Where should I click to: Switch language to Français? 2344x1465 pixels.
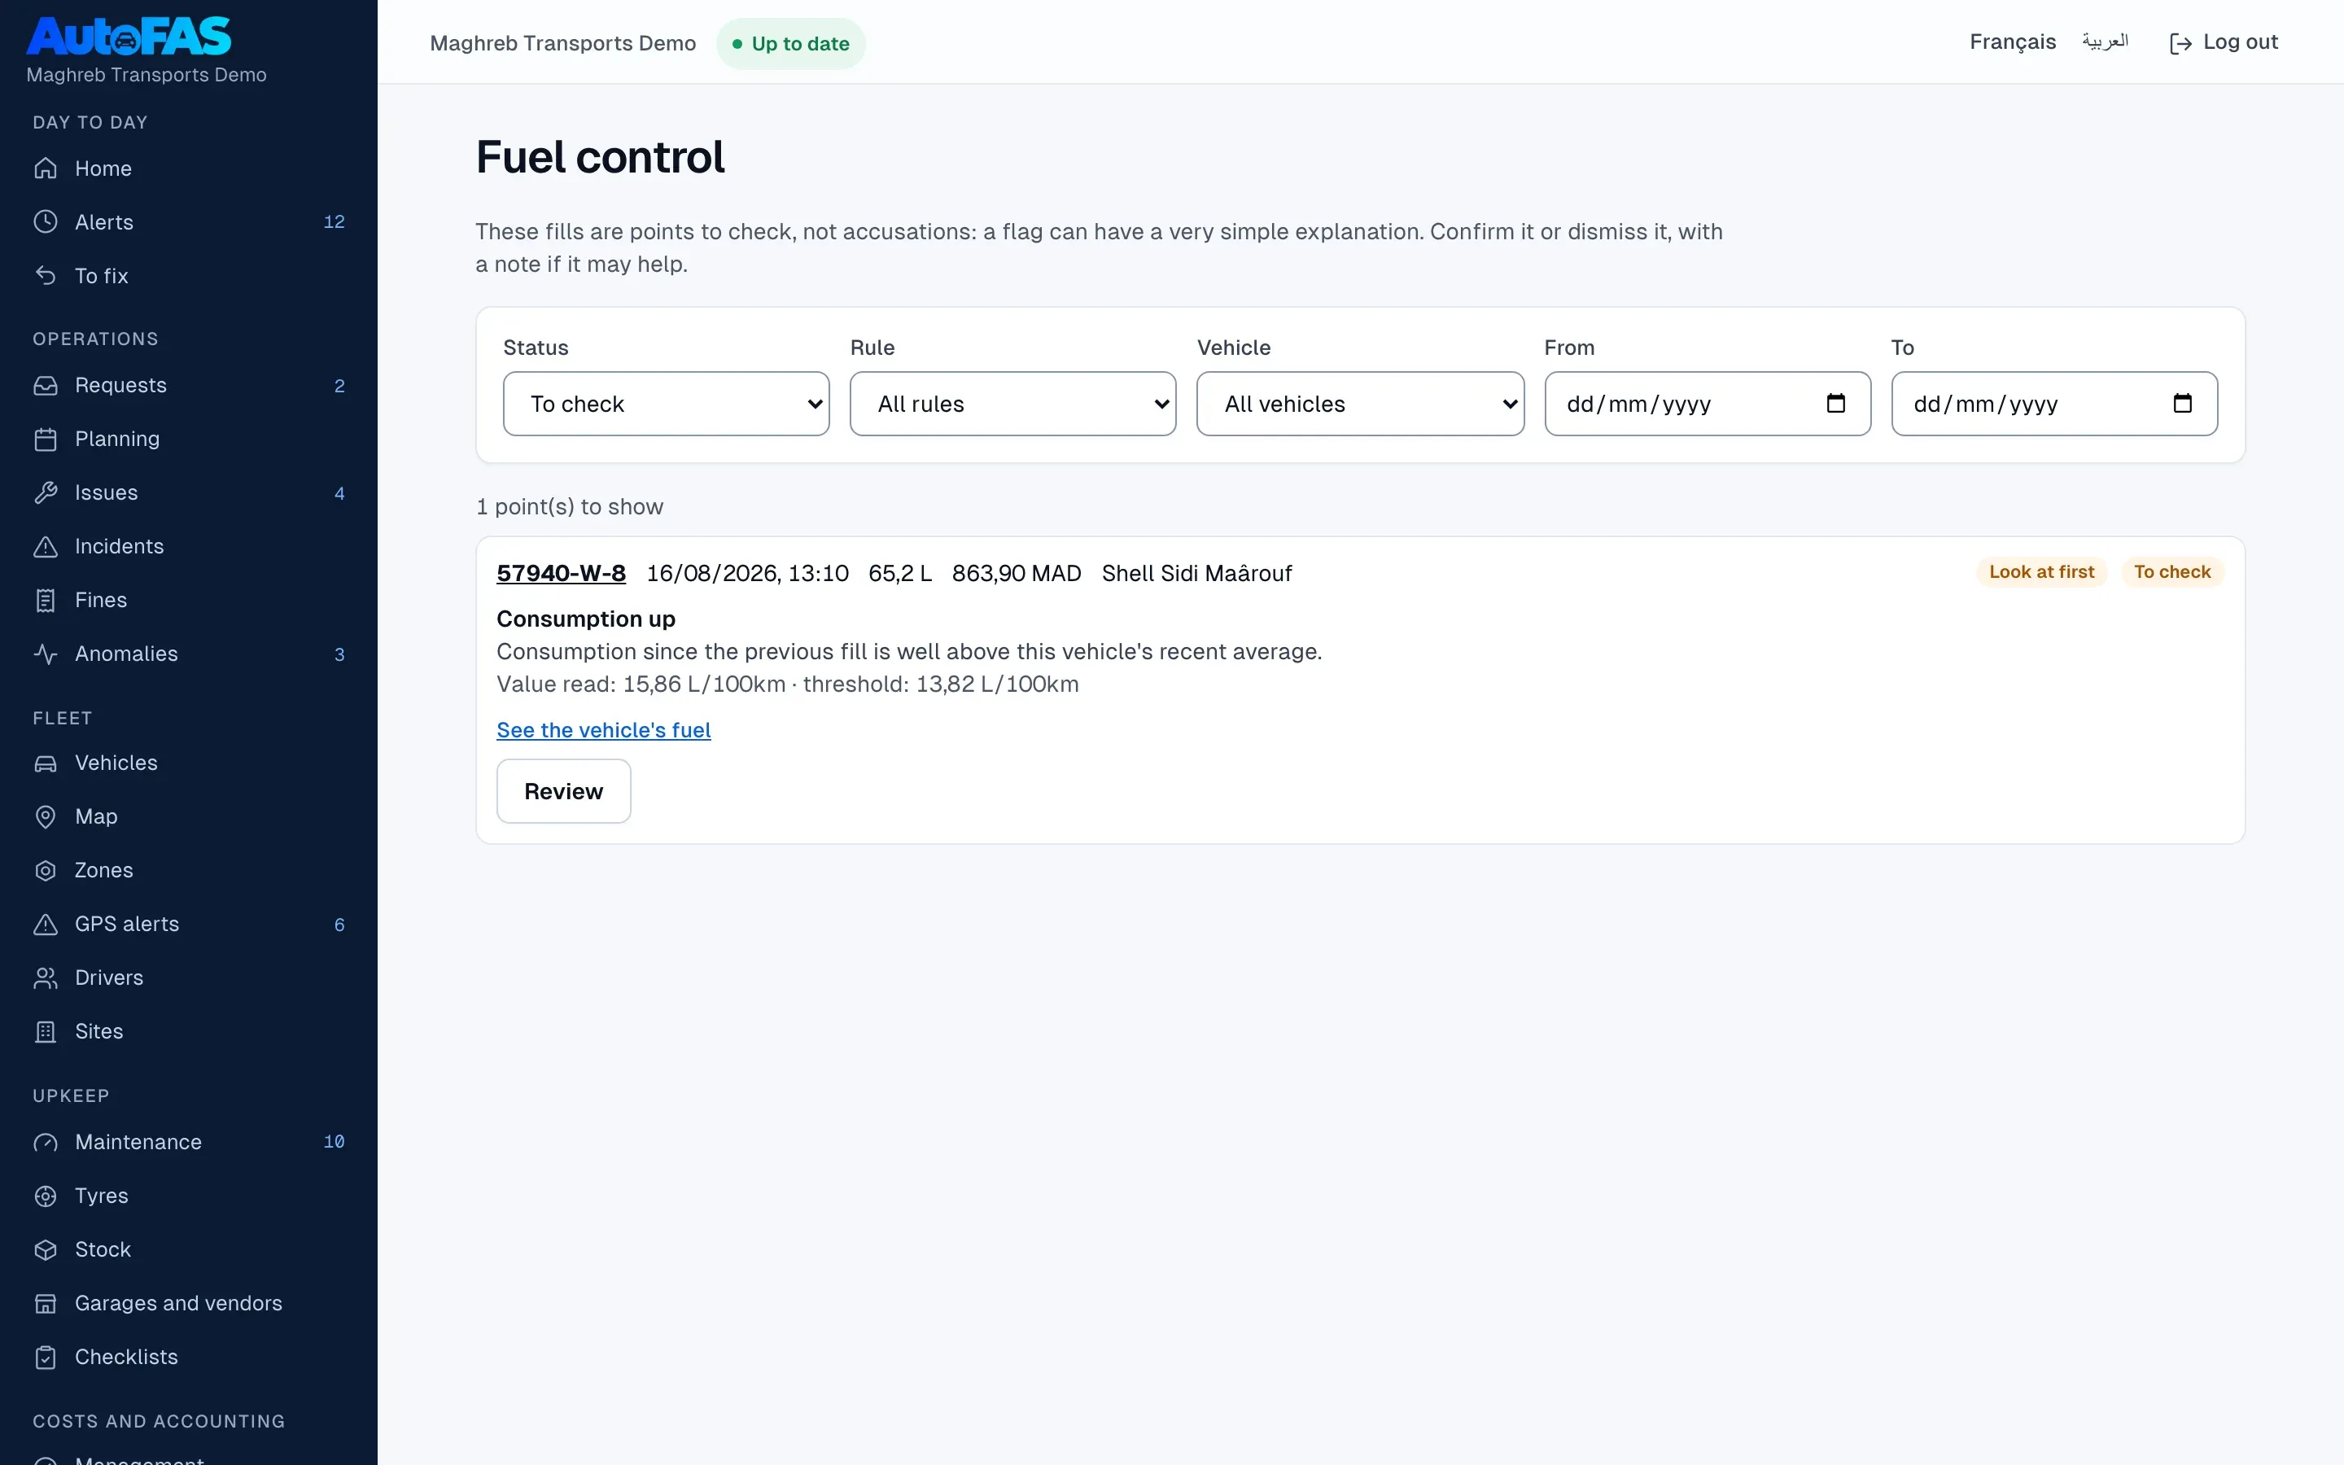(2013, 42)
